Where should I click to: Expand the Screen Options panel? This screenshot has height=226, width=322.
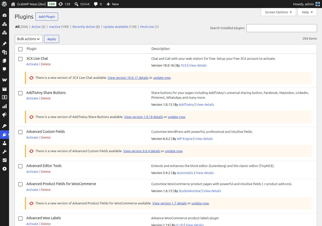pyautogui.click(x=278, y=12)
